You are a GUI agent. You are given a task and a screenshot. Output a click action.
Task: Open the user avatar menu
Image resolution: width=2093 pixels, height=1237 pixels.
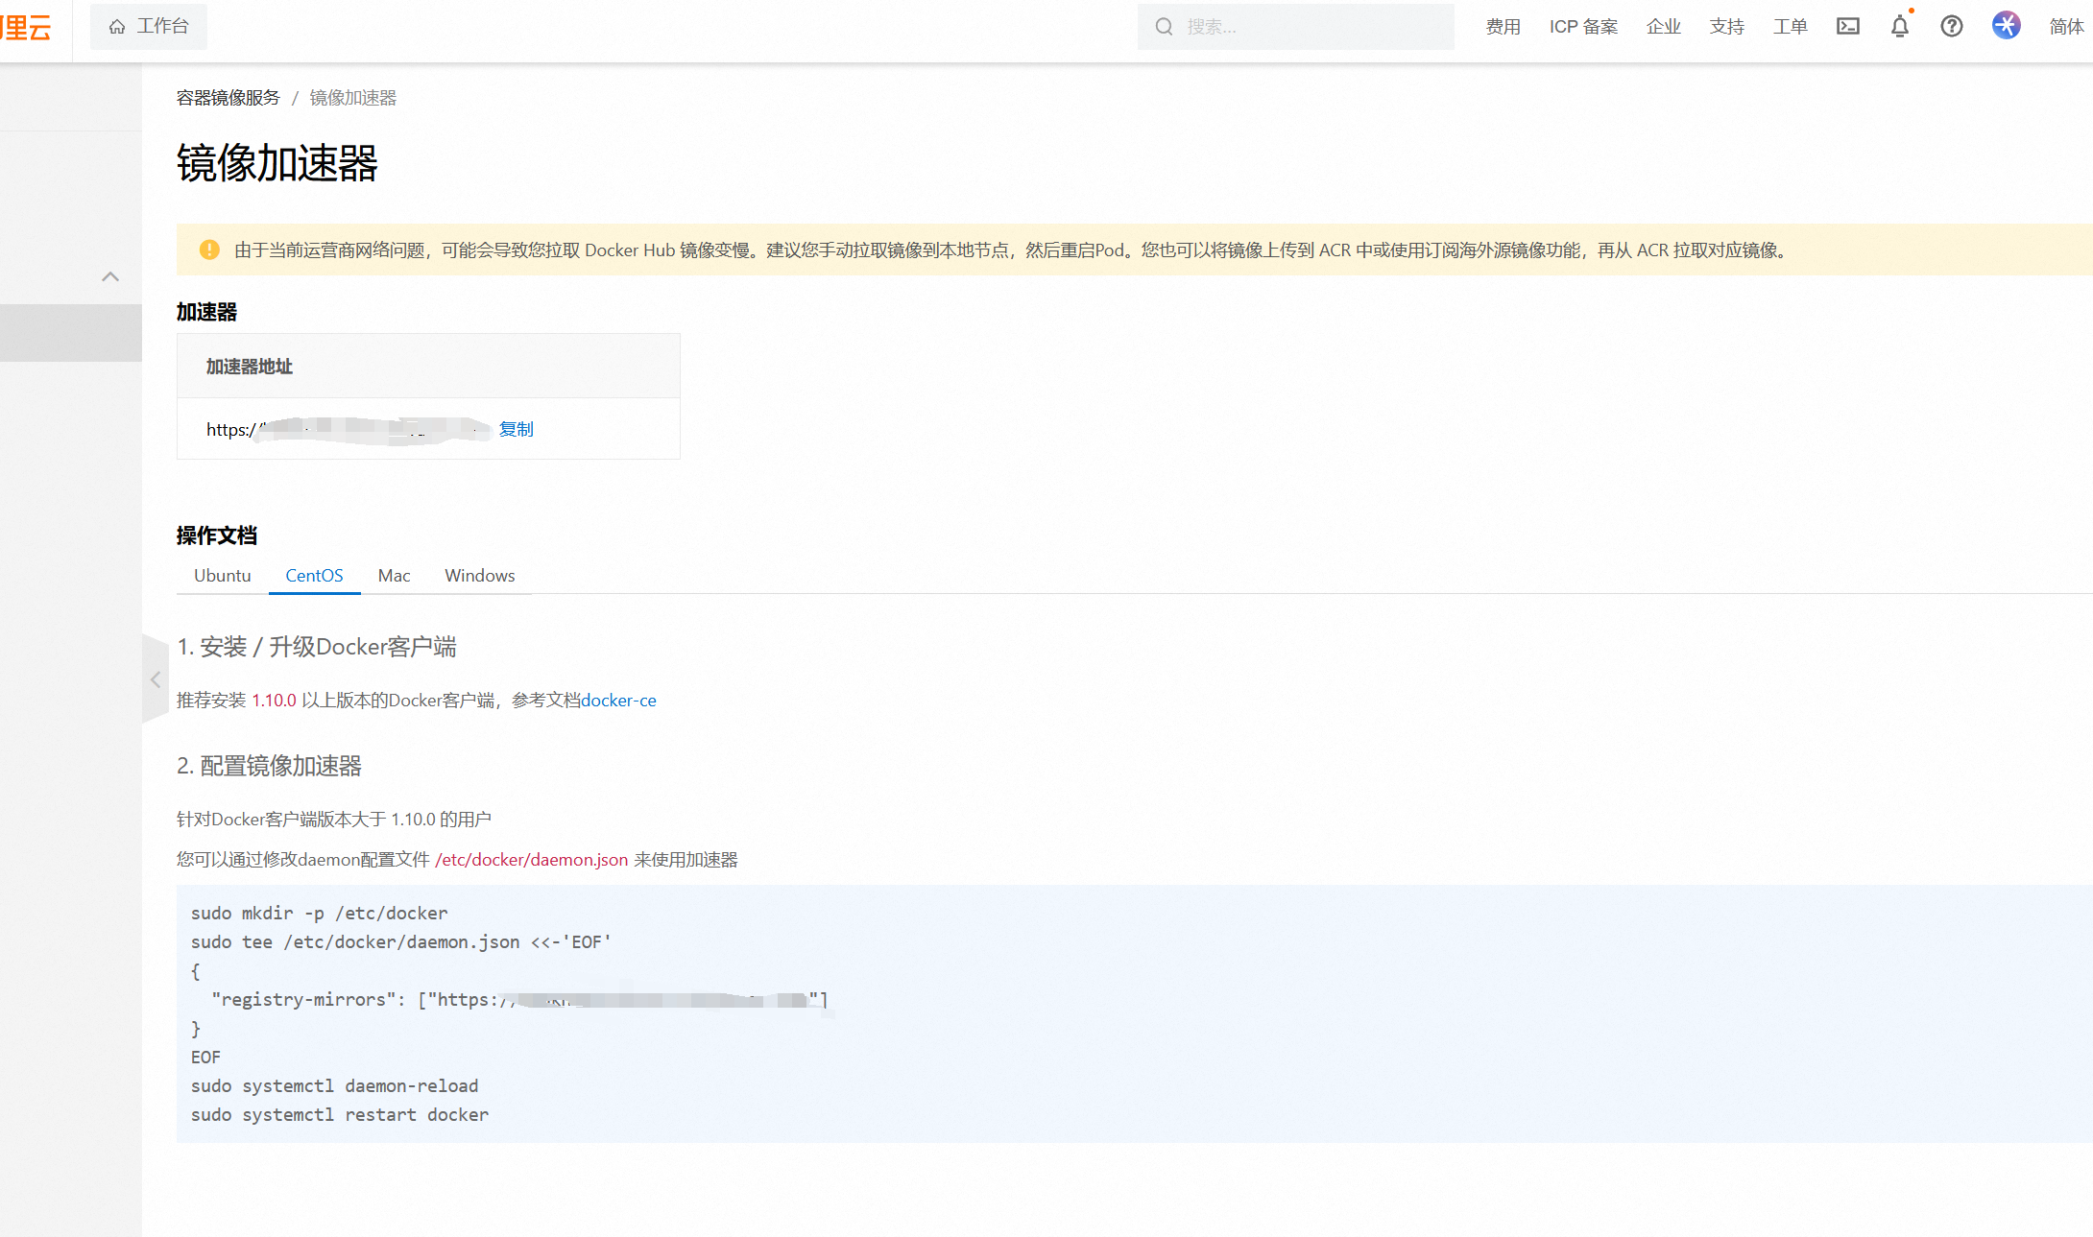click(x=2006, y=26)
